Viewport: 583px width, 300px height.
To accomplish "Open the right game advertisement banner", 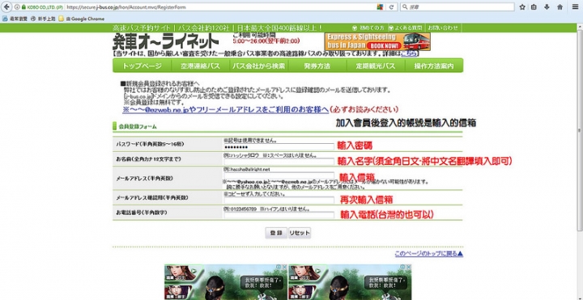I will (x=350, y=282).
